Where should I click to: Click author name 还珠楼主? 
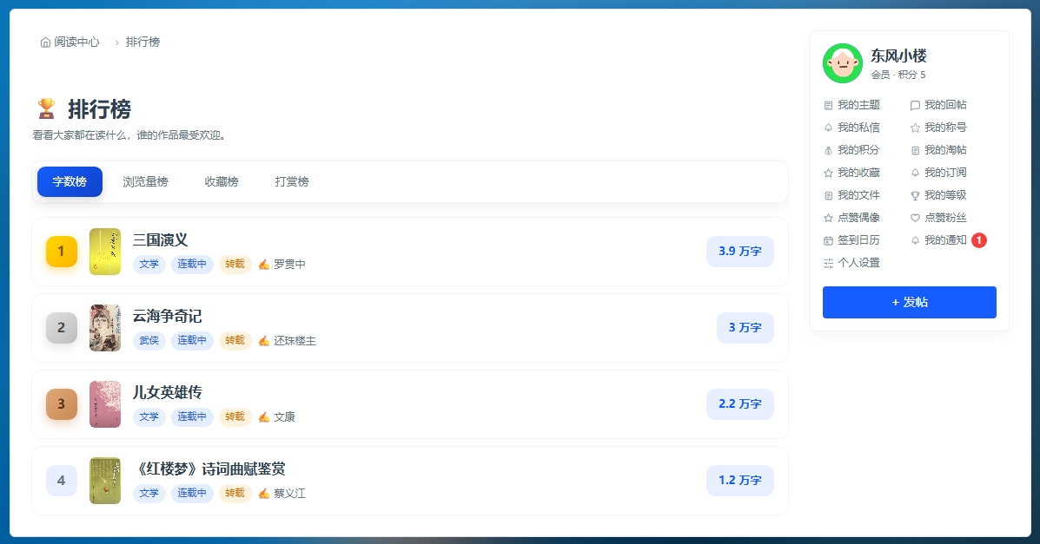pos(295,341)
